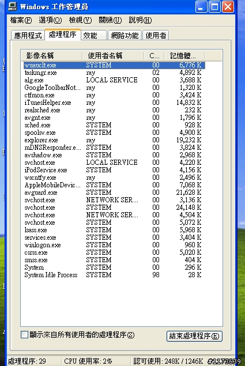This screenshot has width=245, height=366.
Task: Sort by the 記憶體 column header
Action: click(x=184, y=55)
